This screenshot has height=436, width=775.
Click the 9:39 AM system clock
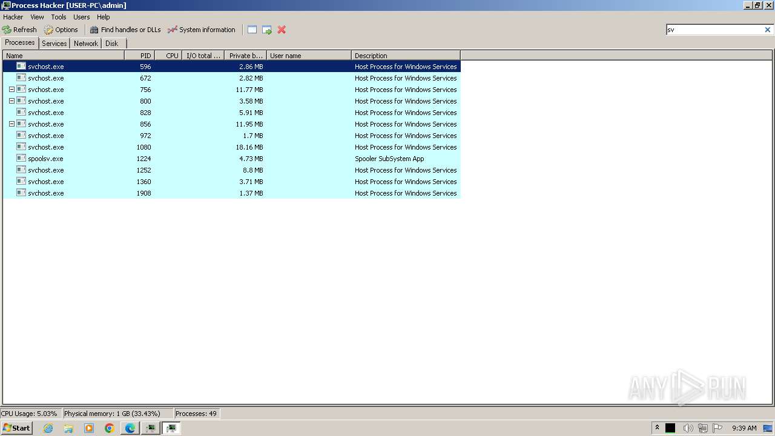(744, 428)
